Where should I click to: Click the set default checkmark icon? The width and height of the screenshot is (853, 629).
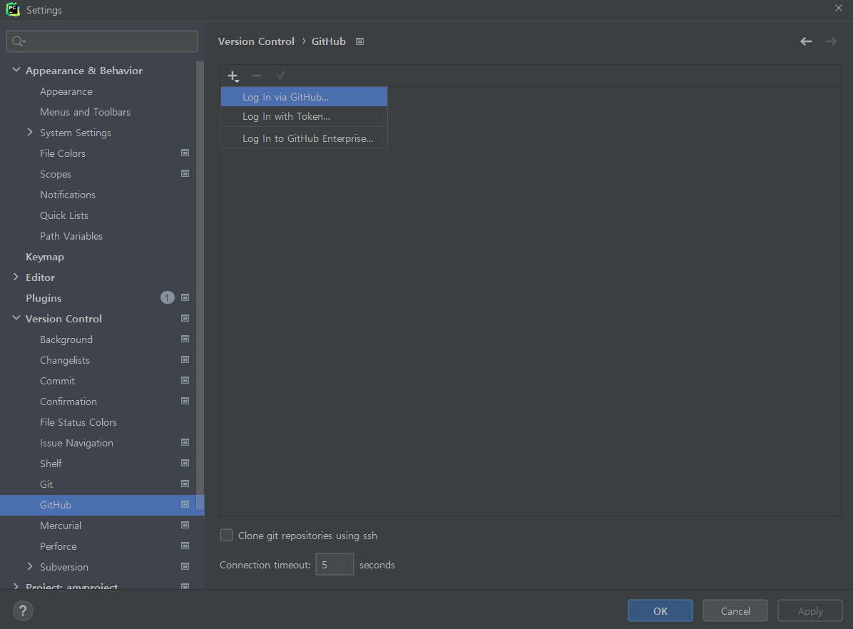(280, 76)
